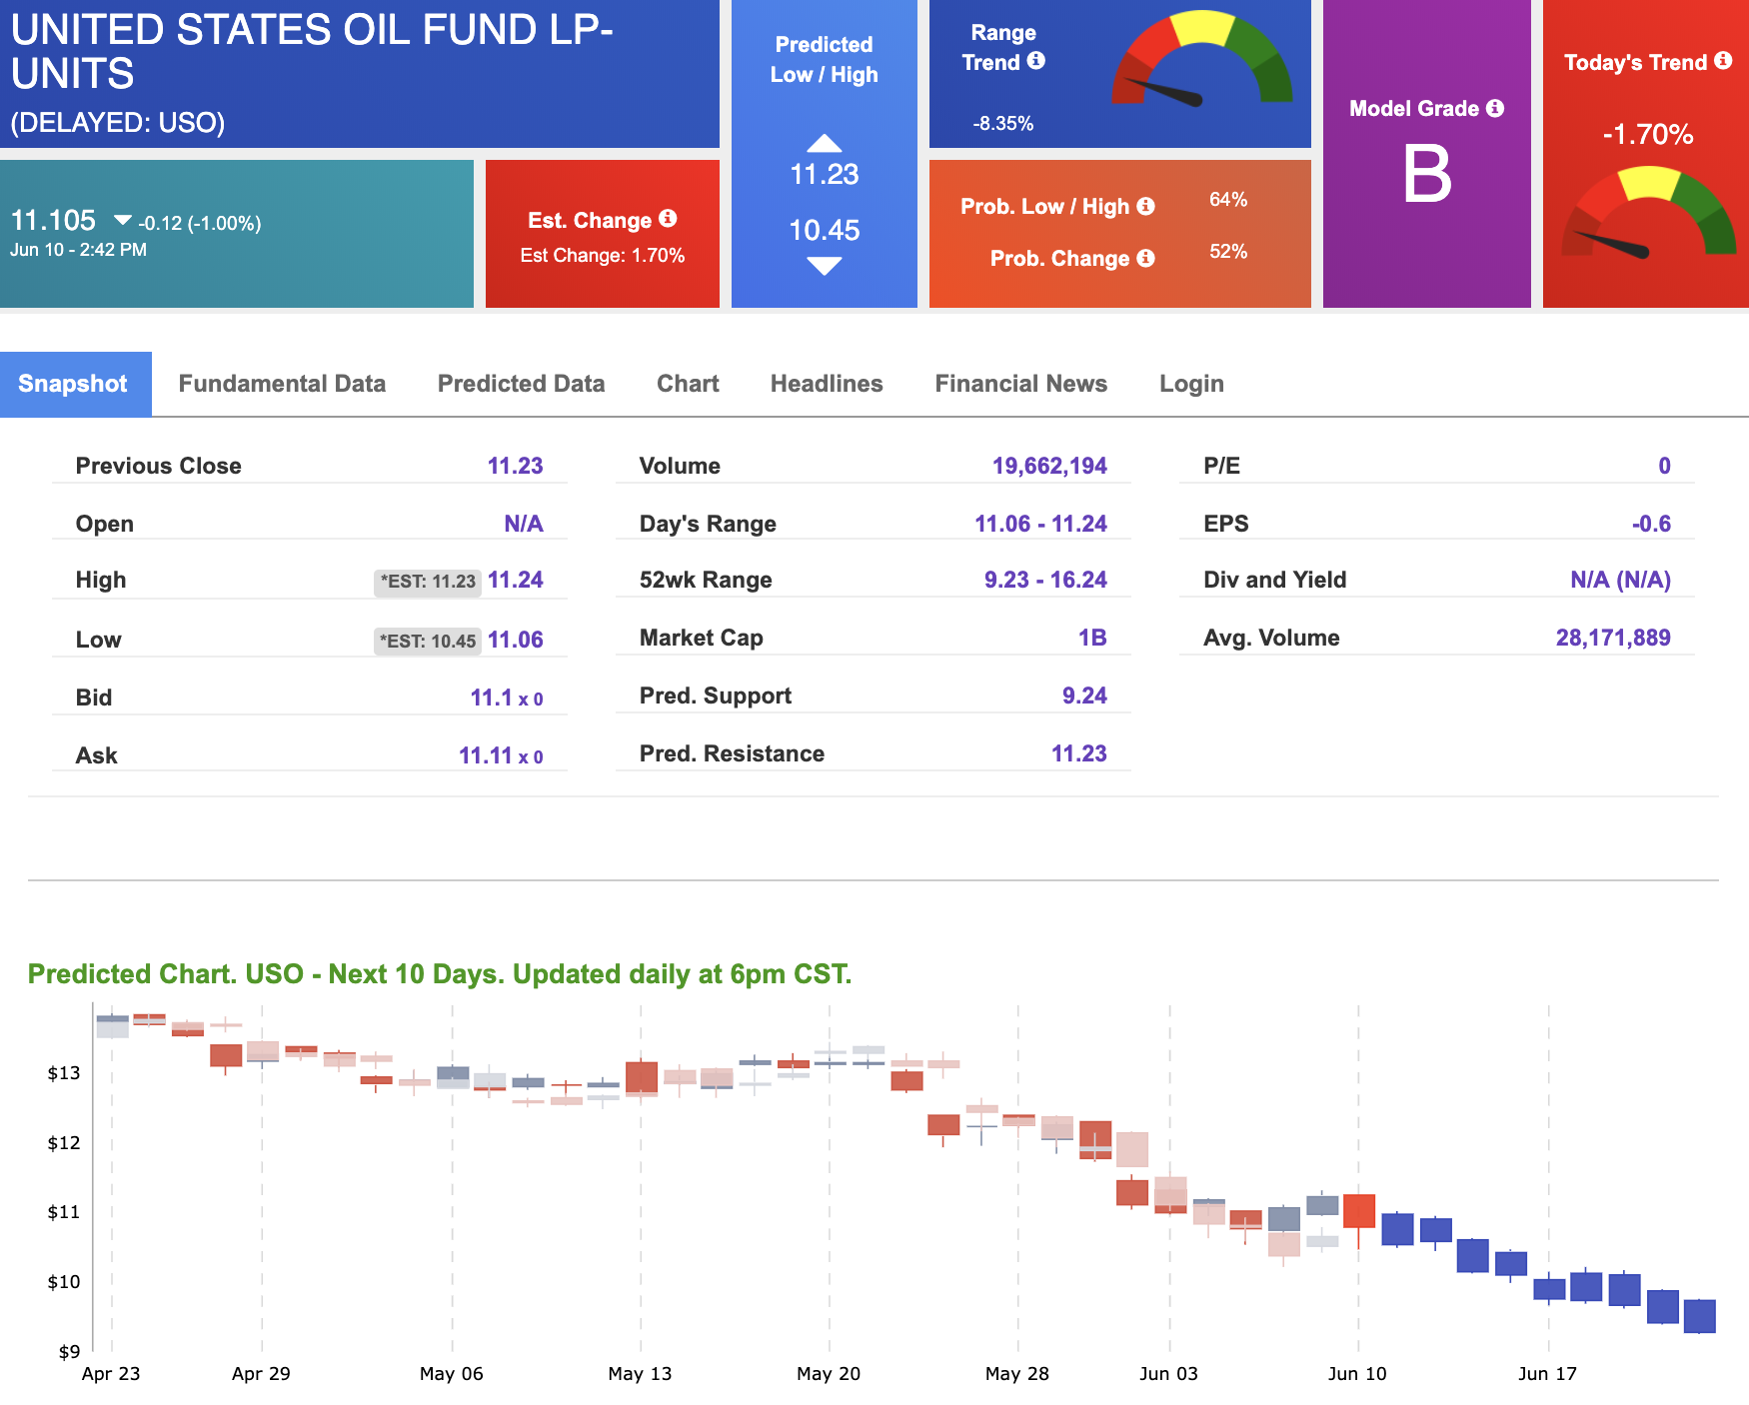Switch to the Fundamental Data tab

282,384
